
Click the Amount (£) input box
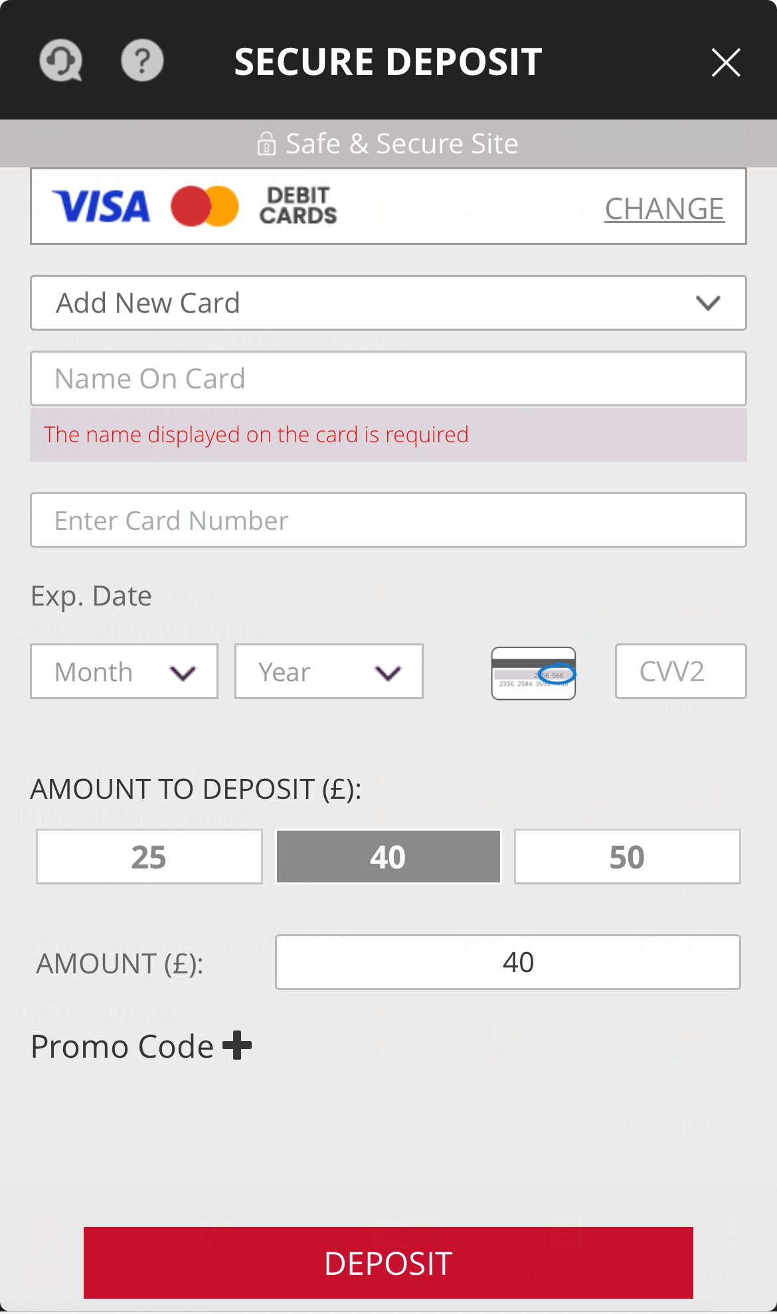[507, 962]
